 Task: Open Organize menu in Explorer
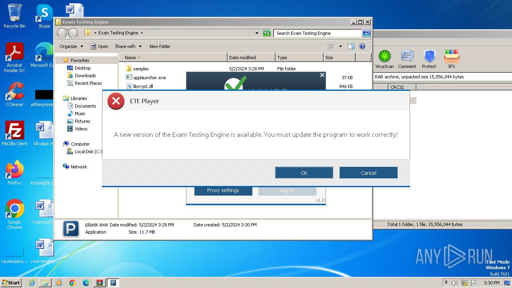pyautogui.click(x=71, y=46)
